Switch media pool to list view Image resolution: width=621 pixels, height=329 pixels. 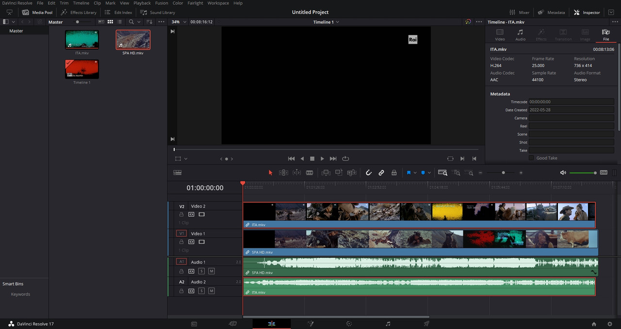[x=119, y=22]
